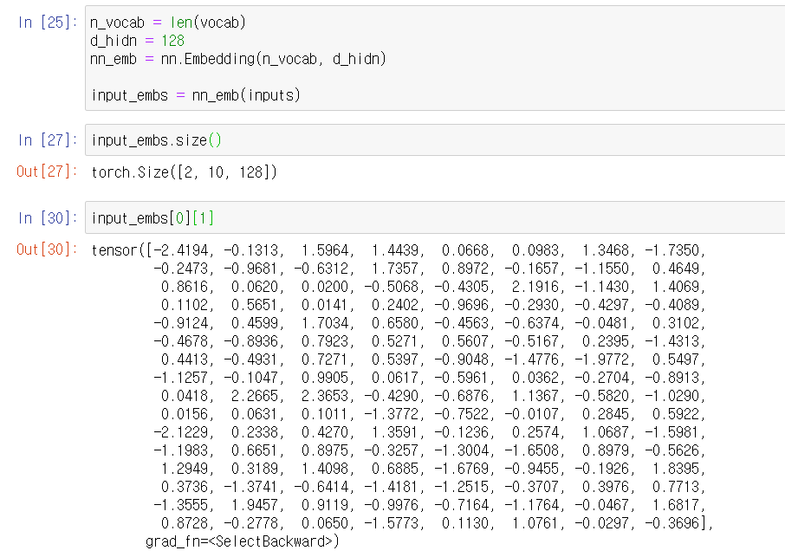Click the grad_fn=<SelectBackward> text
Viewport: 785px width, 557px height.
242,541
